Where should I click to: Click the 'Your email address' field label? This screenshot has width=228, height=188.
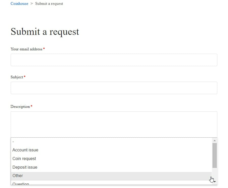(x=26, y=49)
